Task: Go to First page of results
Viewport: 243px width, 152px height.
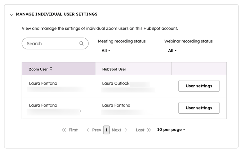Action: 70,130
